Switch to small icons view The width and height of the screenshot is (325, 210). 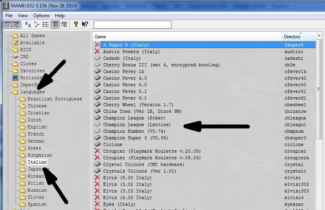click(x=37, y=24)
